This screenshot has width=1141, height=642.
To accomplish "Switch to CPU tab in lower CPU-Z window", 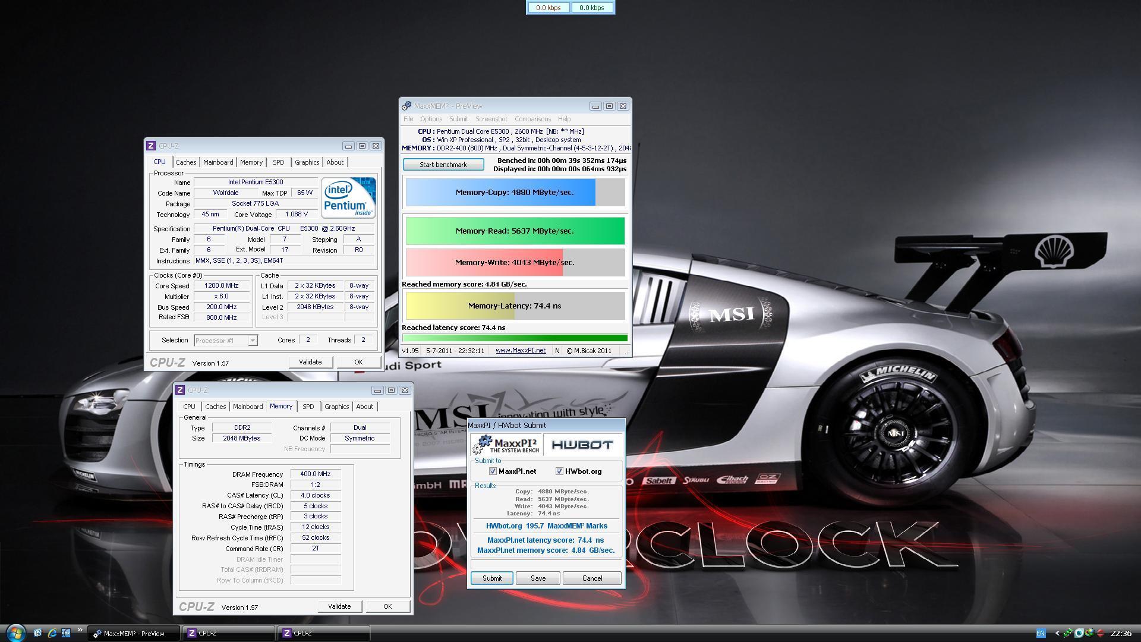I will pyautogui.click(x=189, y=407).
